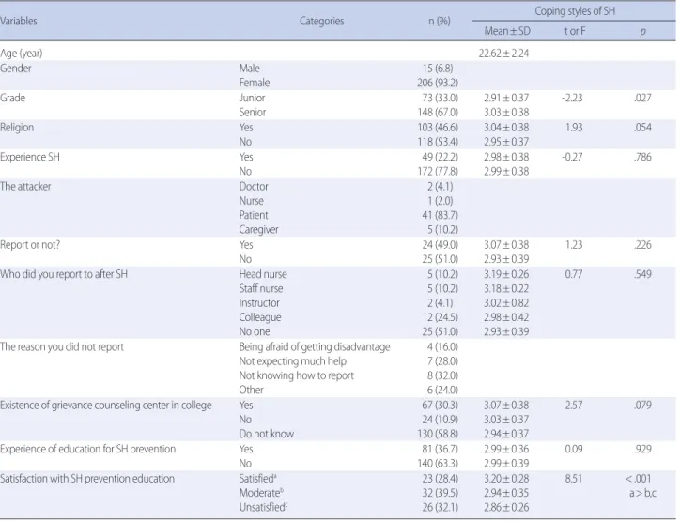Click the 'Nurse' category cell
The image size is (680, 521).
(x=251, y=201)
